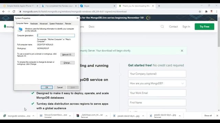Open System Protection tab
220x123 pixels.
pos(56,24)
